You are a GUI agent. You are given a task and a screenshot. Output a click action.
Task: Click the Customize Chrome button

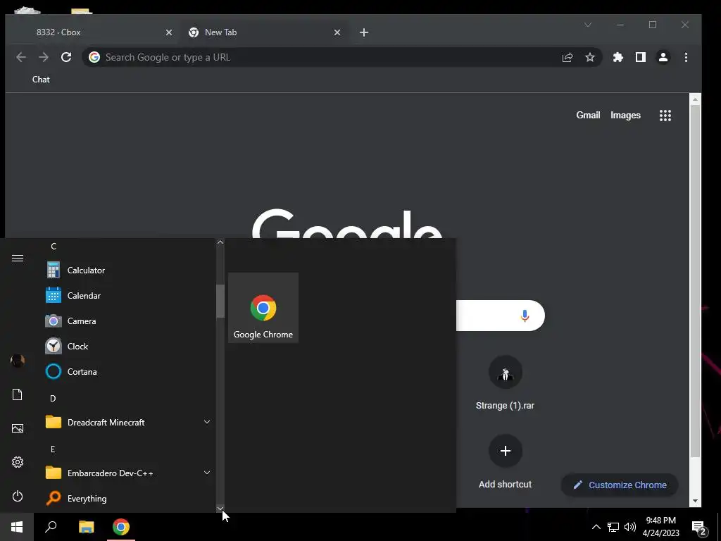coord(620,485)
